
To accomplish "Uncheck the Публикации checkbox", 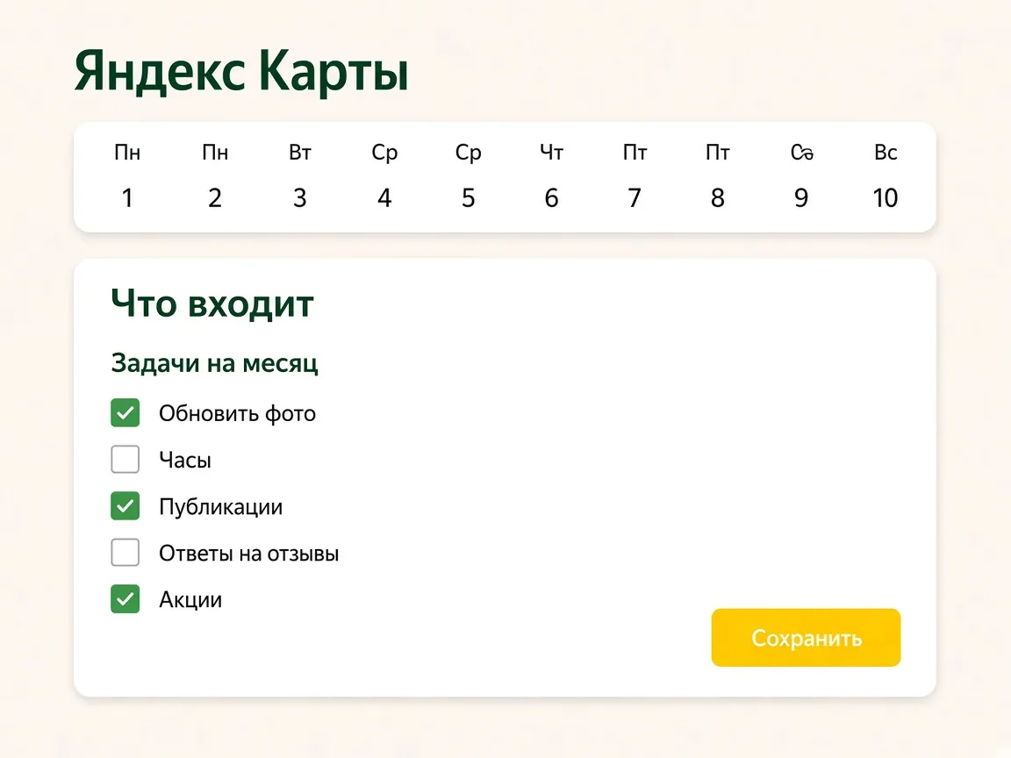I will point(125,506).
